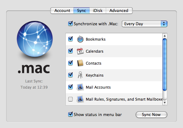Select the Sync tab
This screenshot has height=128, width=183.
(x=82, y=11)
